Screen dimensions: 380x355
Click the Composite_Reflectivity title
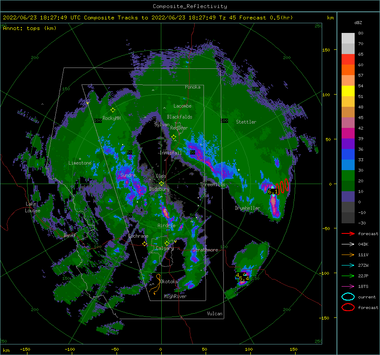point(190,6)
